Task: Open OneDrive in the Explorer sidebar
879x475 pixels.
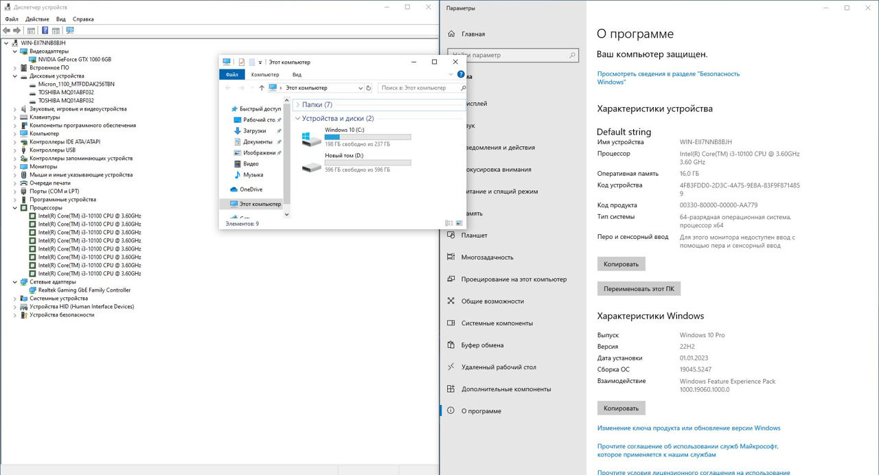Action: point(251,189)
